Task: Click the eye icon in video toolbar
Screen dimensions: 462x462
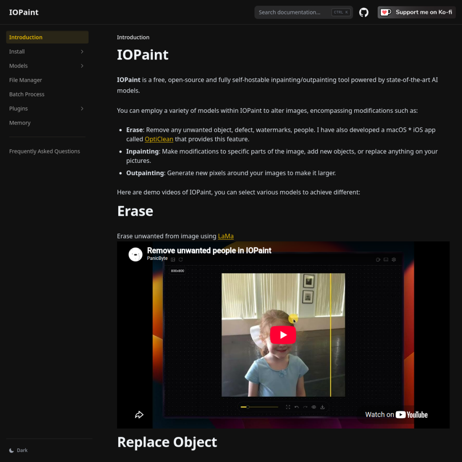Action: 314,407
